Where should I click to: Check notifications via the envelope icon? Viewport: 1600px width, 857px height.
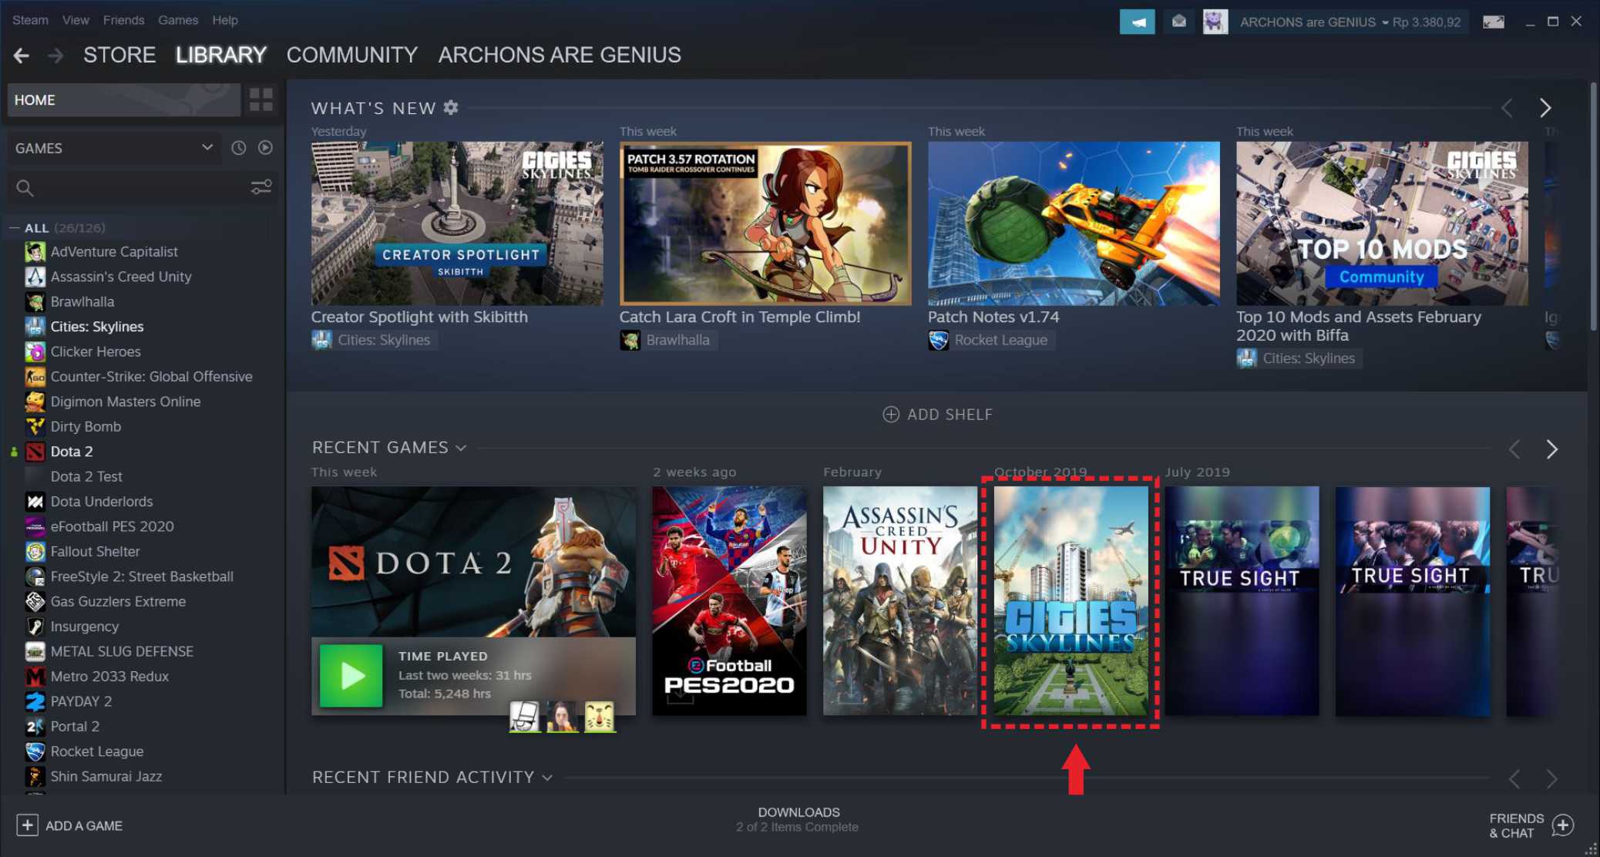[x=1178, y=22]
